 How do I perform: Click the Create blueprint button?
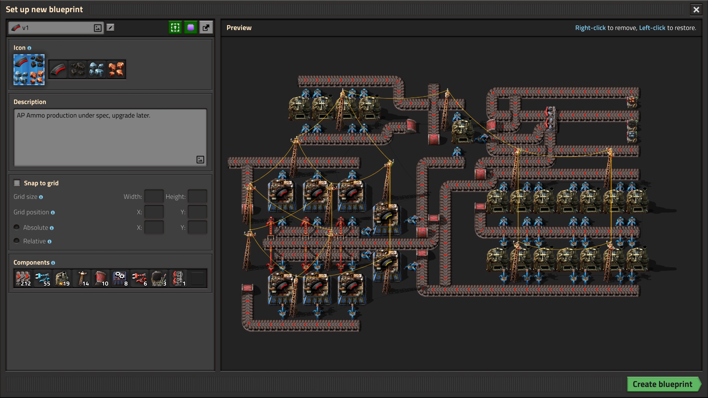[663, 384]
